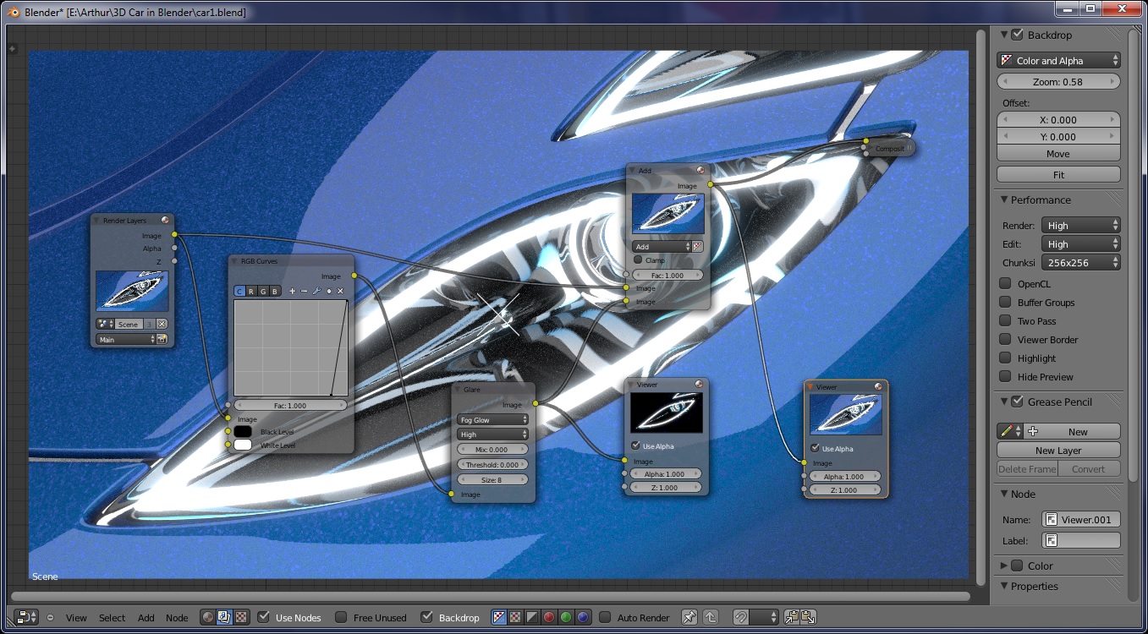Open the View menu
This screenshot has width=1148, height=634.
pos(76,618)
